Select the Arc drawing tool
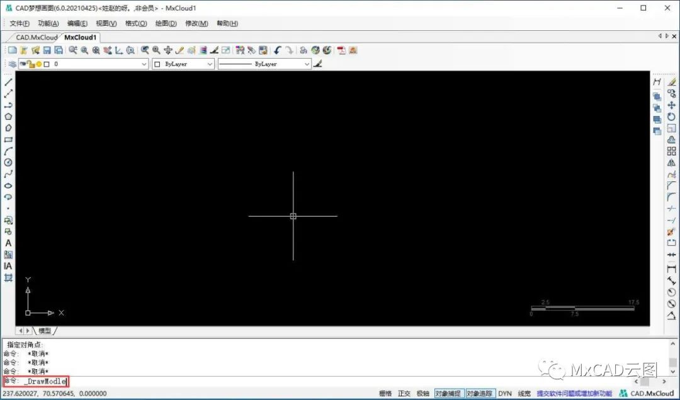680x400 pixels. [8, 151]
